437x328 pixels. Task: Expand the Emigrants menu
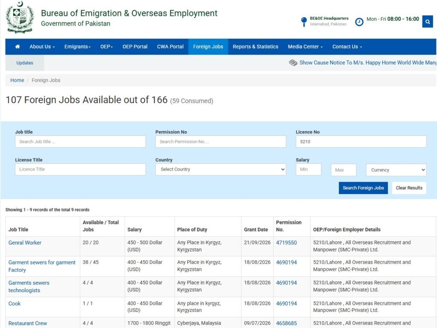click(78, 46)
